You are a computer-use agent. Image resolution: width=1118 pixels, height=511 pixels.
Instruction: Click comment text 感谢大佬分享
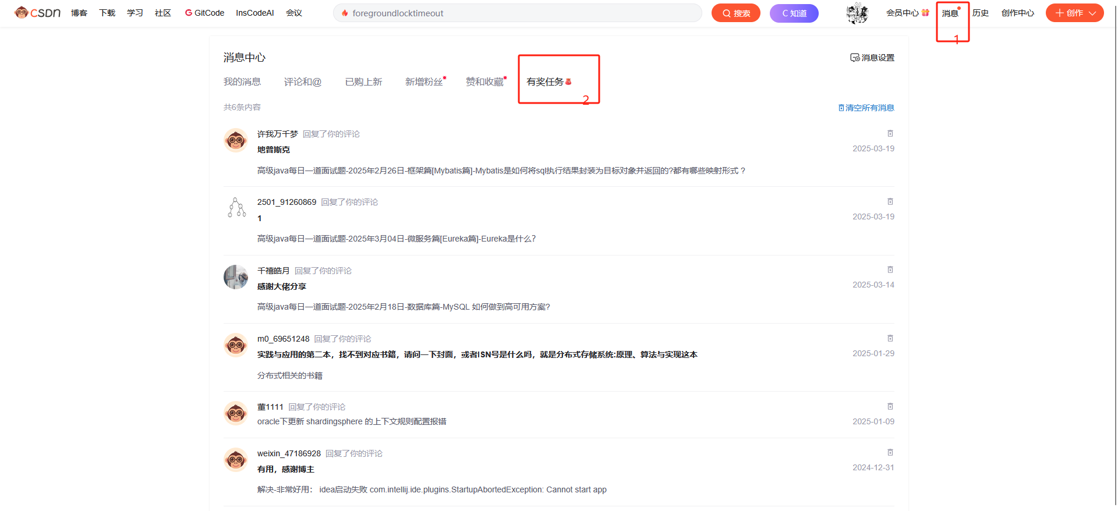pos(282,286)
